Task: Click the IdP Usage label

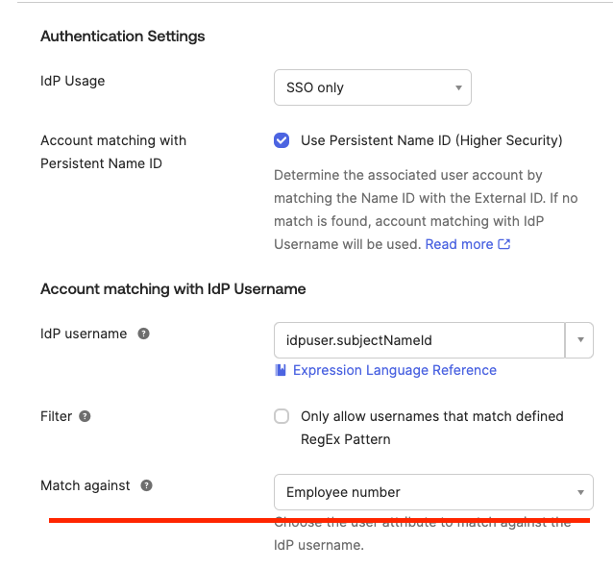Action: tap(73, 81)
